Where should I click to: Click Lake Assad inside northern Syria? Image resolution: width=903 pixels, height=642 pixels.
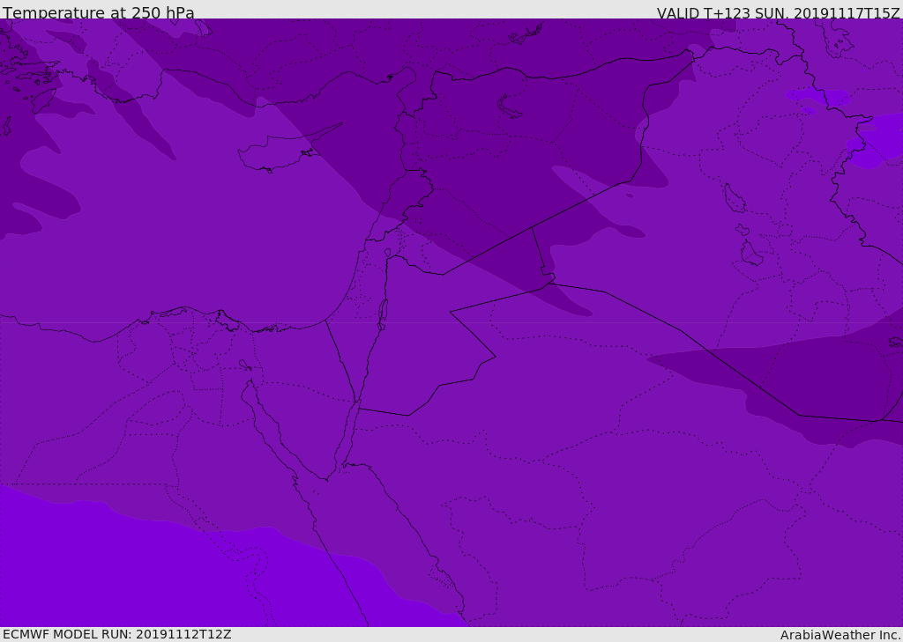tap(510, 106)
